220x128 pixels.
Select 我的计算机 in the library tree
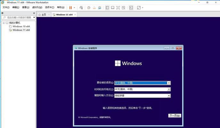[x=15, y=23]
